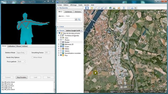Image resolution: width=168 pixels, height=94 pixels.
Task: Click the Smoothing Factor value field
Action: click(47, 52)
